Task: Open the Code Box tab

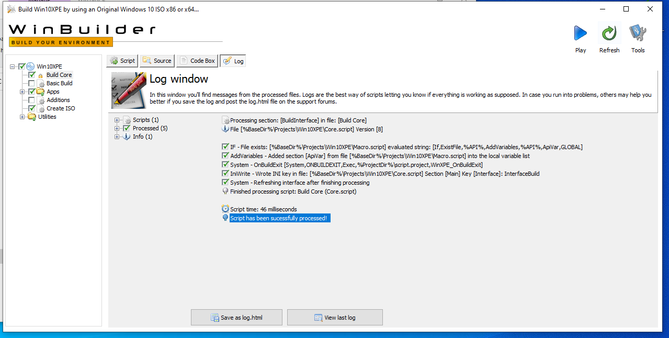Action: 197,61
